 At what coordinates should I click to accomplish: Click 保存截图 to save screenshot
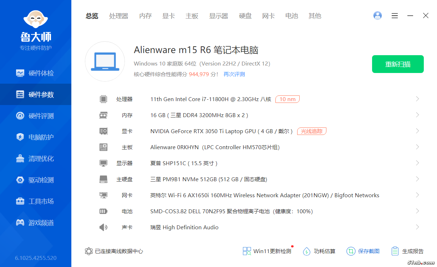tap(363, 251)
